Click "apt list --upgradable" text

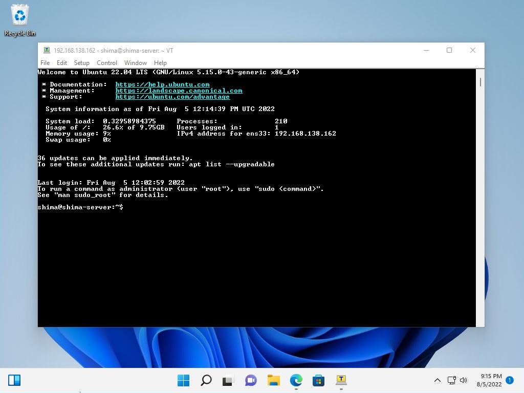[232, 164]
